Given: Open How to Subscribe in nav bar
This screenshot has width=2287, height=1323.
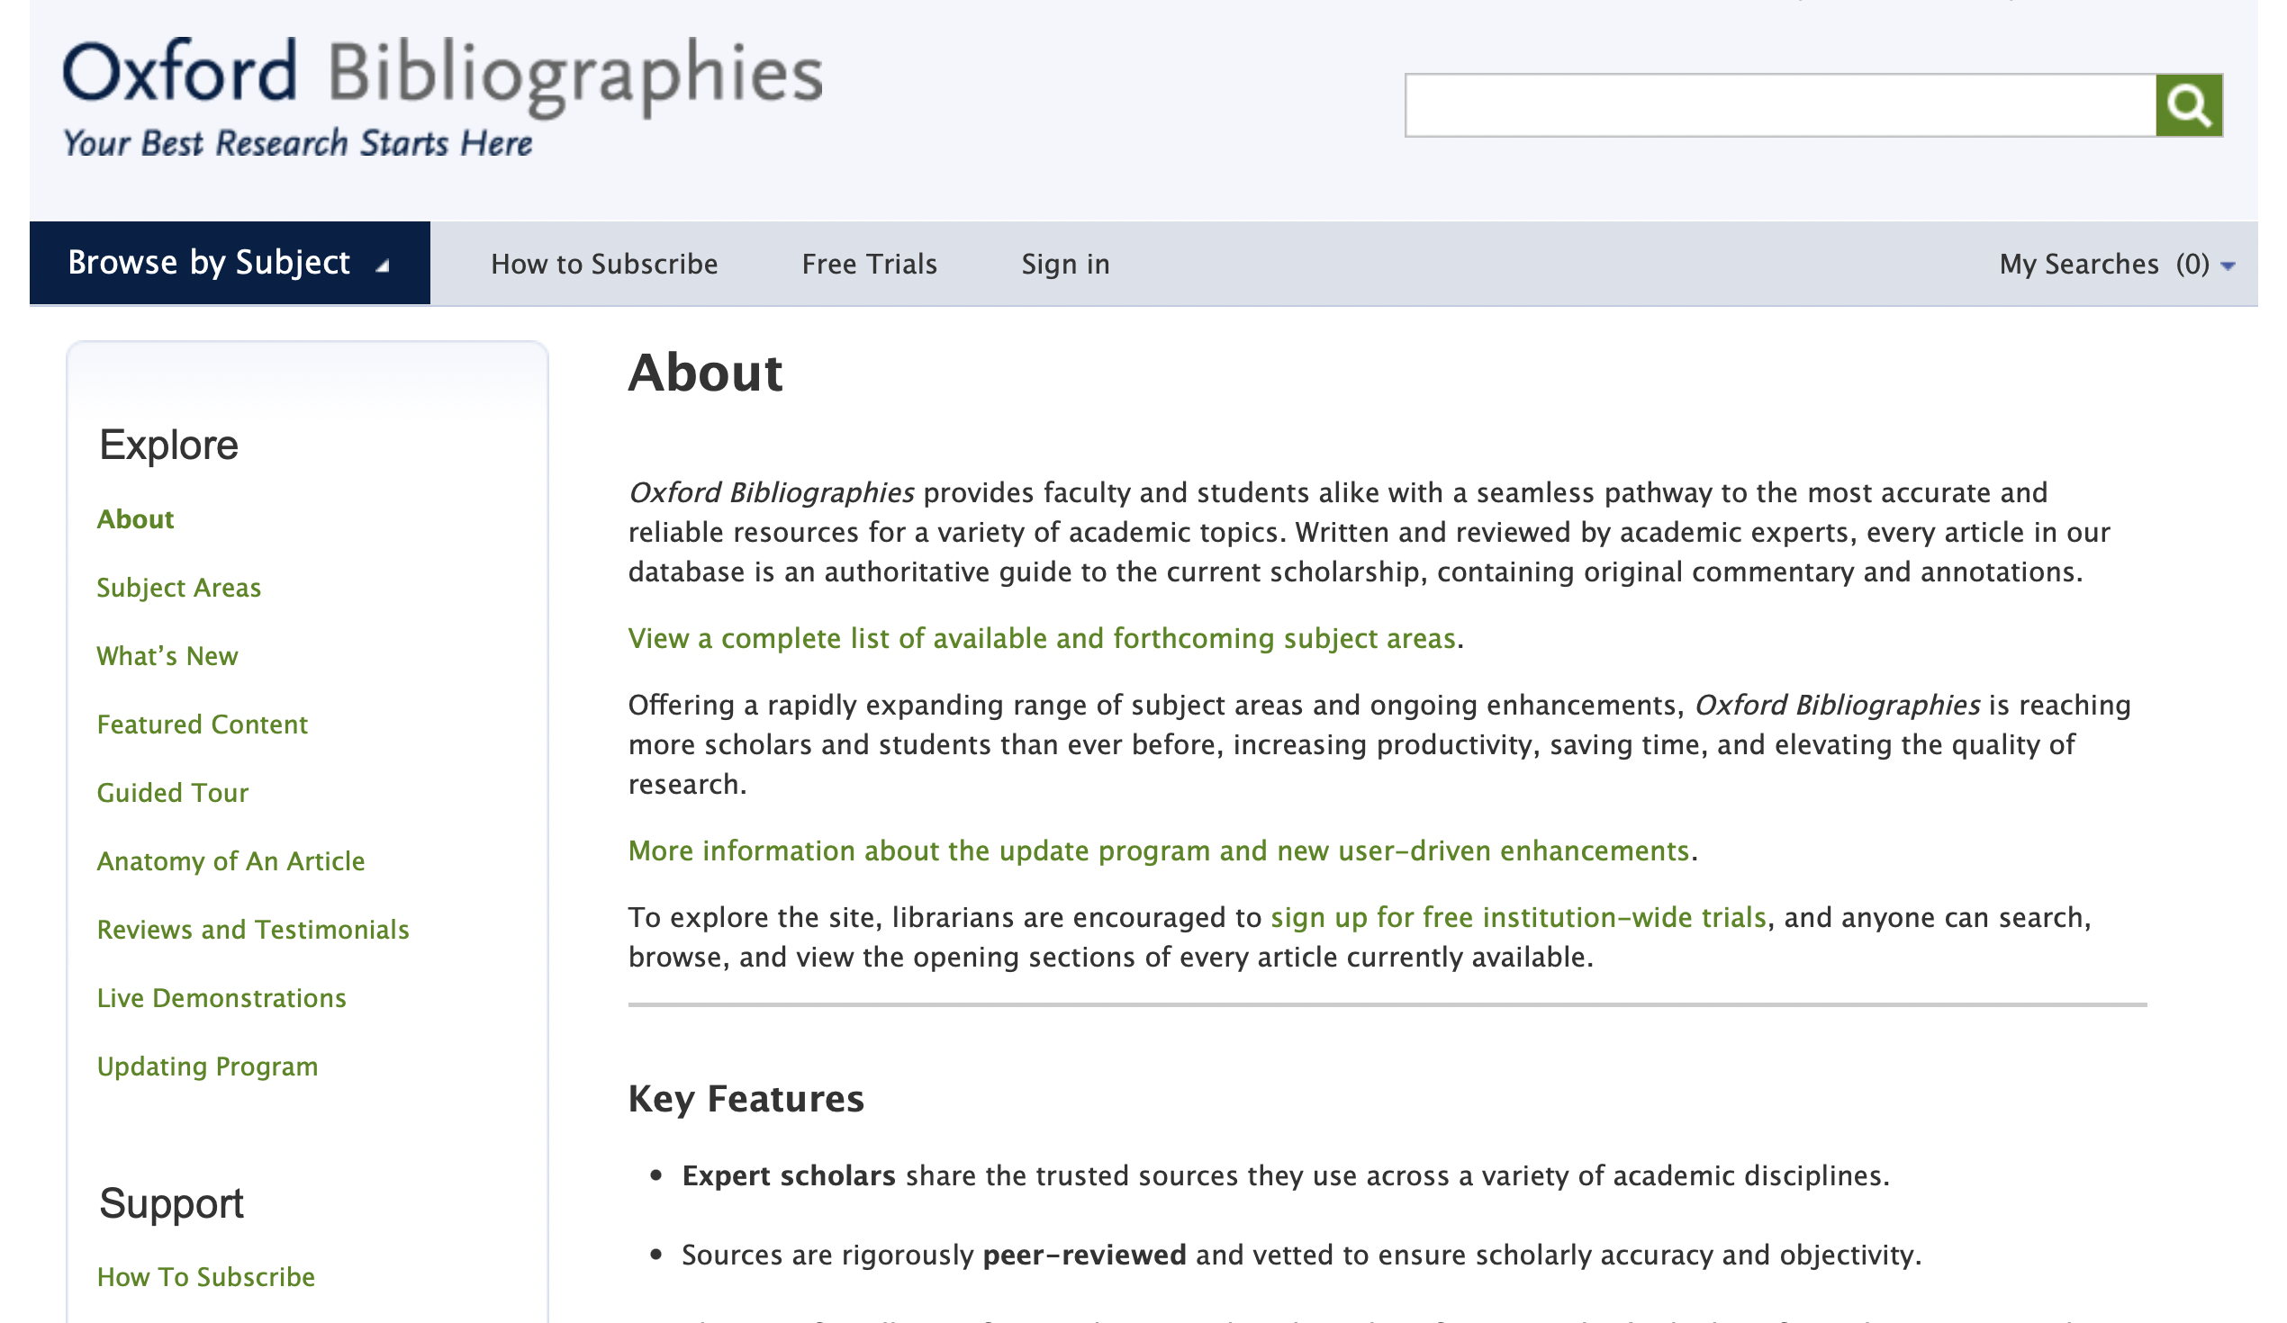Looking at the screenshot, I should (604, 264).
